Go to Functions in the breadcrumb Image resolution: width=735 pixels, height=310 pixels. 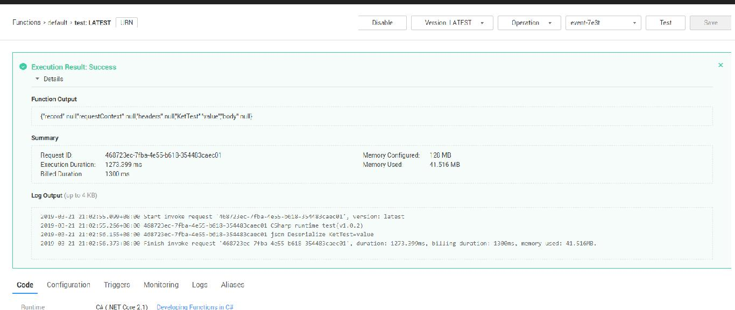coord(26,23)
